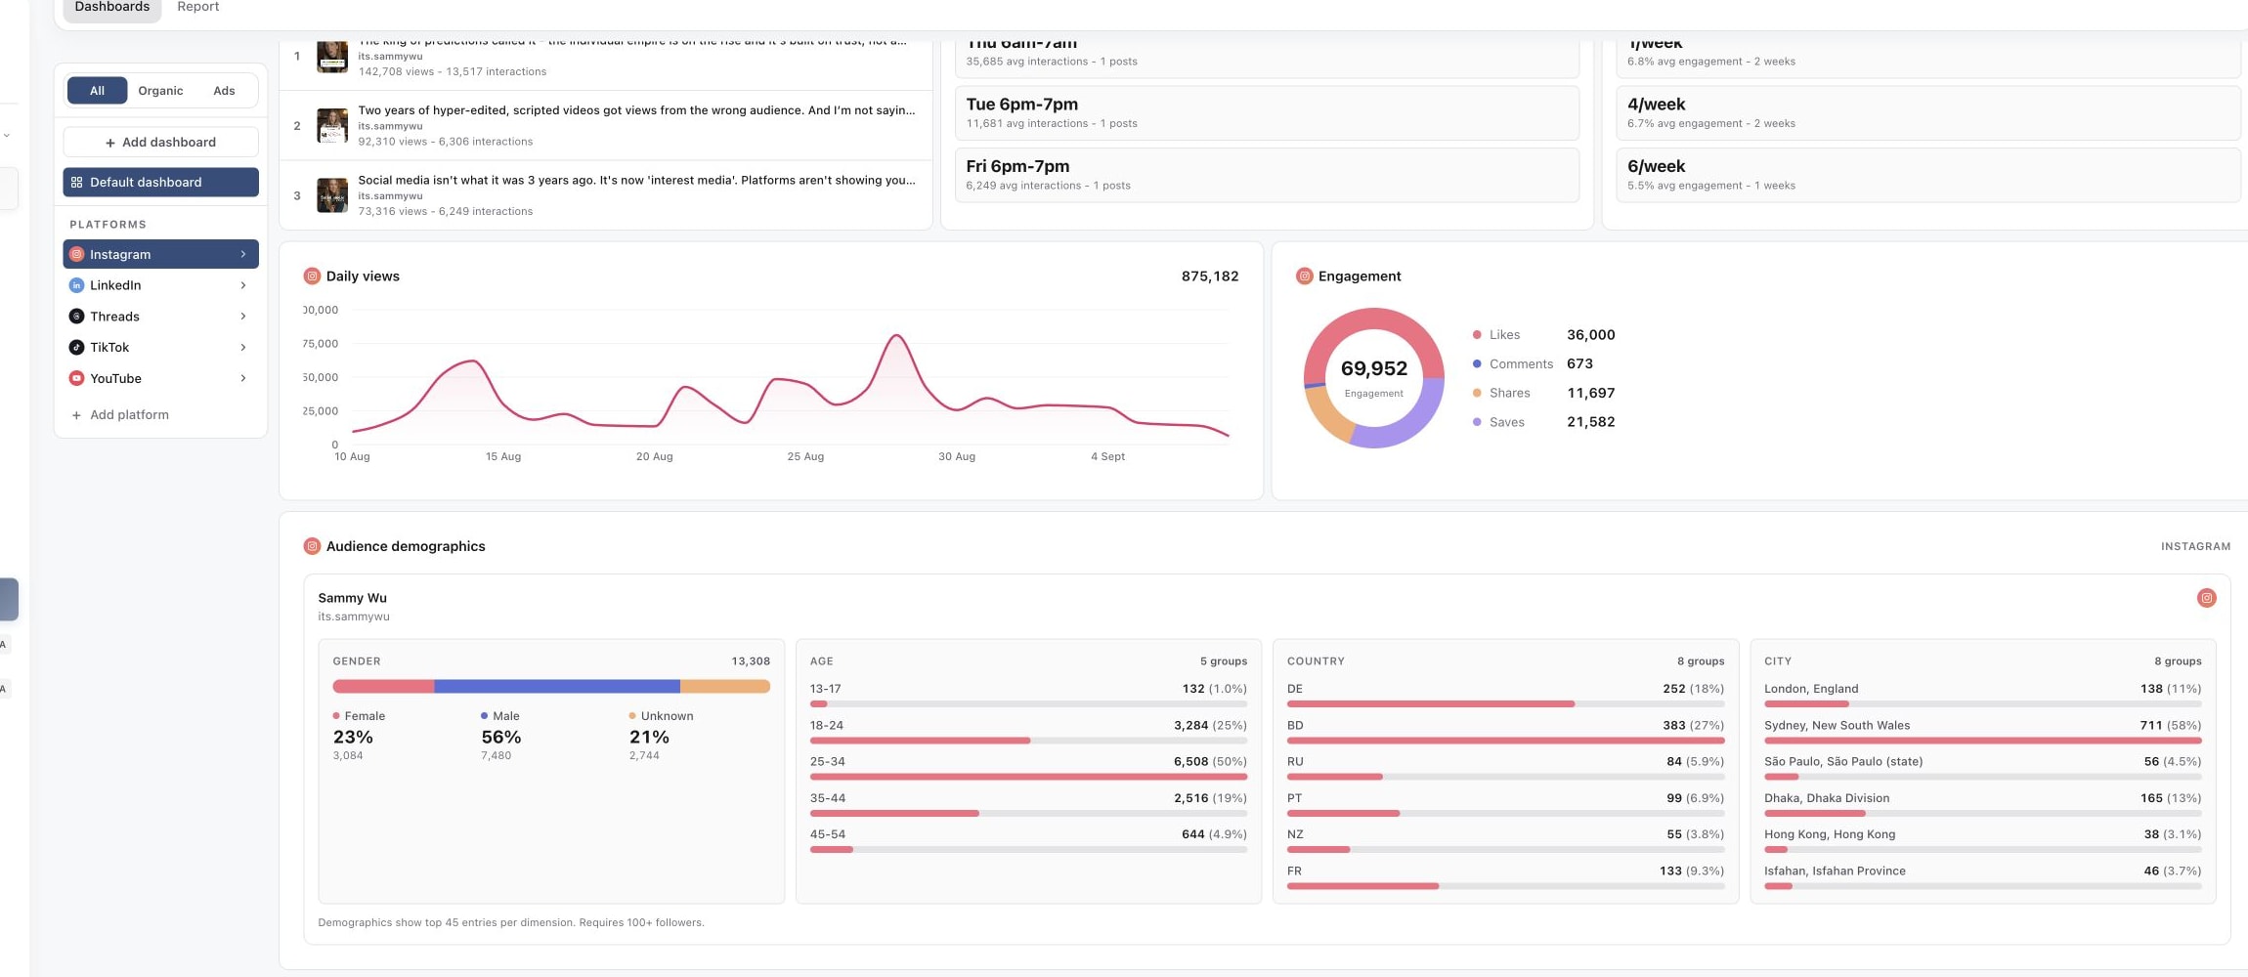Click the DE country bar
The width and height of the screenshot is (2248, 977).
click(1505, 704)
